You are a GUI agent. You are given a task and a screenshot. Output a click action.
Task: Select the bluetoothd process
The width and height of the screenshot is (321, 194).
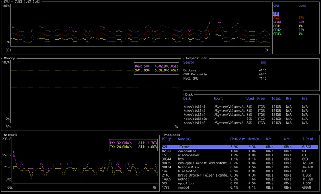pyautogui.click(x=240, y=171)
